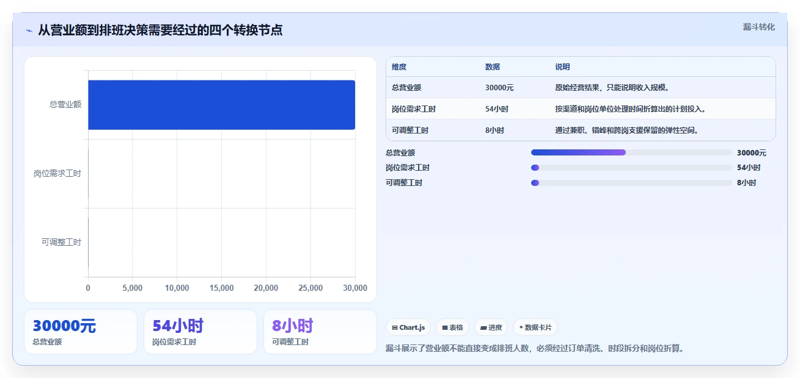Click the 总营业额 progress bar
The image size is (800, 378).
[631, 152]
